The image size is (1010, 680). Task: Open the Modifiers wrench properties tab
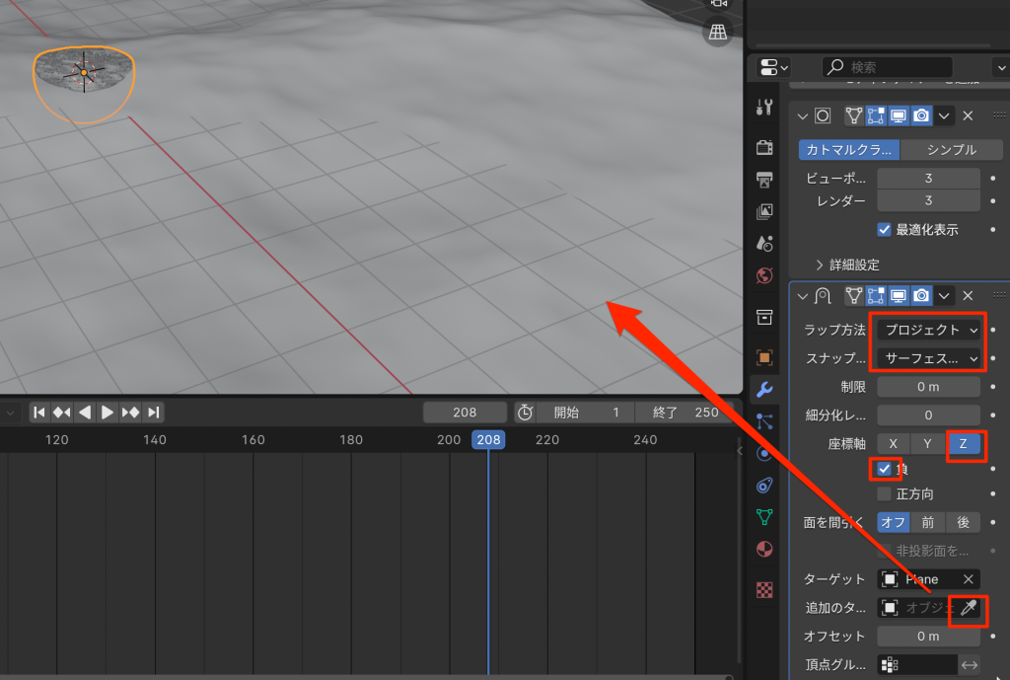(764, 389)
